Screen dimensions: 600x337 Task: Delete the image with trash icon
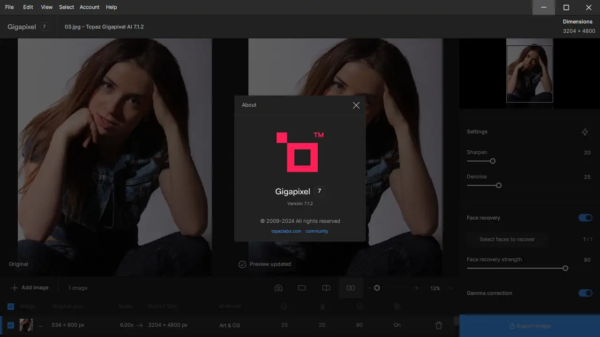coord(439,325)
